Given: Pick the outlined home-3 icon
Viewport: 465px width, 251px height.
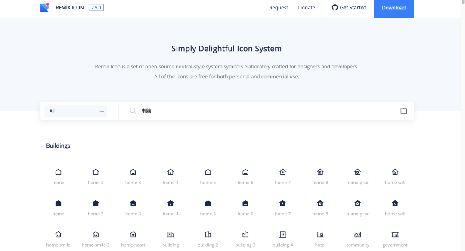Looking at the screenshot, I should click(x=133, y=172).
